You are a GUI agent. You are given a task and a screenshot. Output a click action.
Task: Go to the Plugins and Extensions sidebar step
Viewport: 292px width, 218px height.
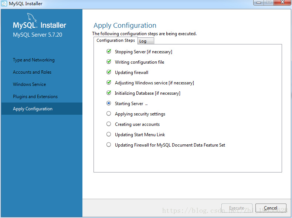(x=35, y=97)
